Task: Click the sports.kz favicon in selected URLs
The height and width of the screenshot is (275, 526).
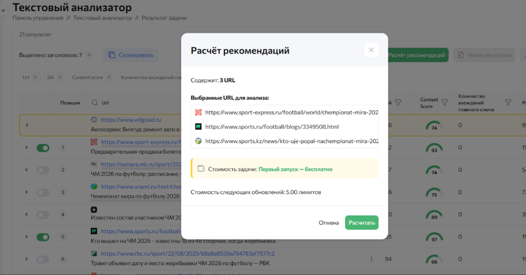Action: [x=198, y=141]
